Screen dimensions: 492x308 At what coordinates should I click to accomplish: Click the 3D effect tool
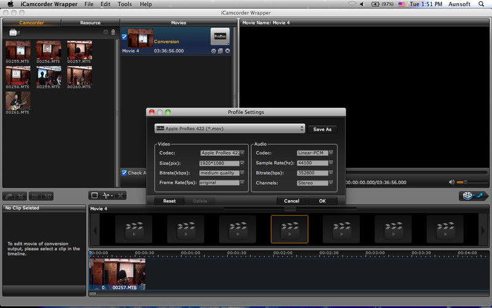coord(47,197)
